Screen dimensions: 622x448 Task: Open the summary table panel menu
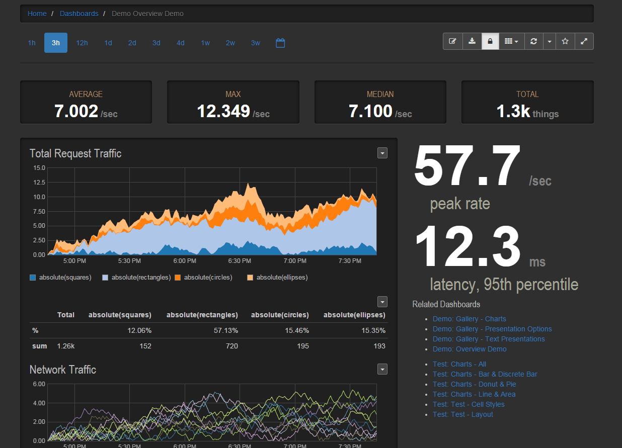click(382, 302)
